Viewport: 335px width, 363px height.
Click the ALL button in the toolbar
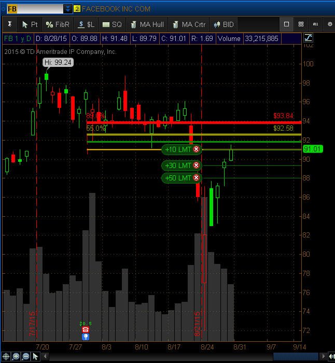(315, 24)
